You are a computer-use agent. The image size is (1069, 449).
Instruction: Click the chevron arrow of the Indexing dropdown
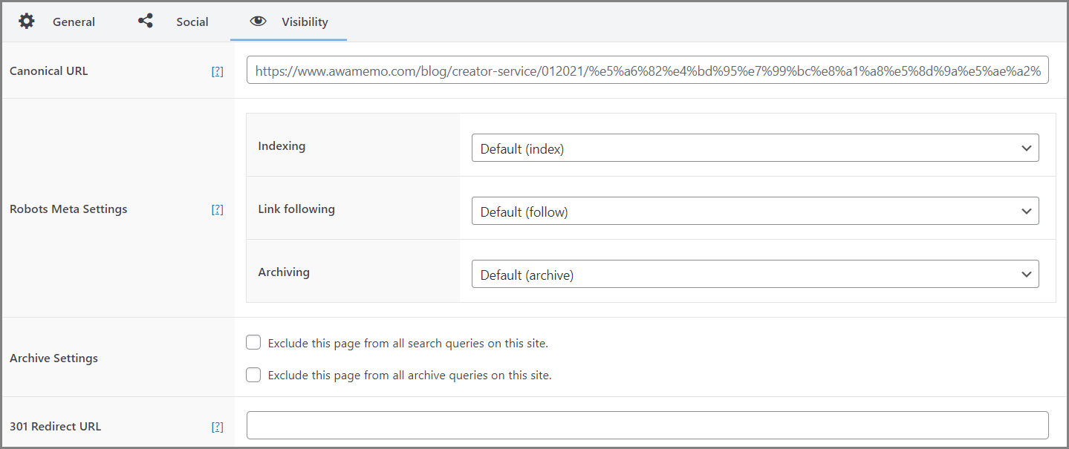[1026, 148]
